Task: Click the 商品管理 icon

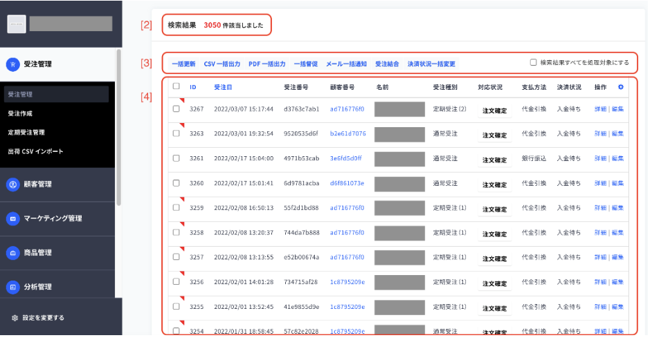Action: 13,253
